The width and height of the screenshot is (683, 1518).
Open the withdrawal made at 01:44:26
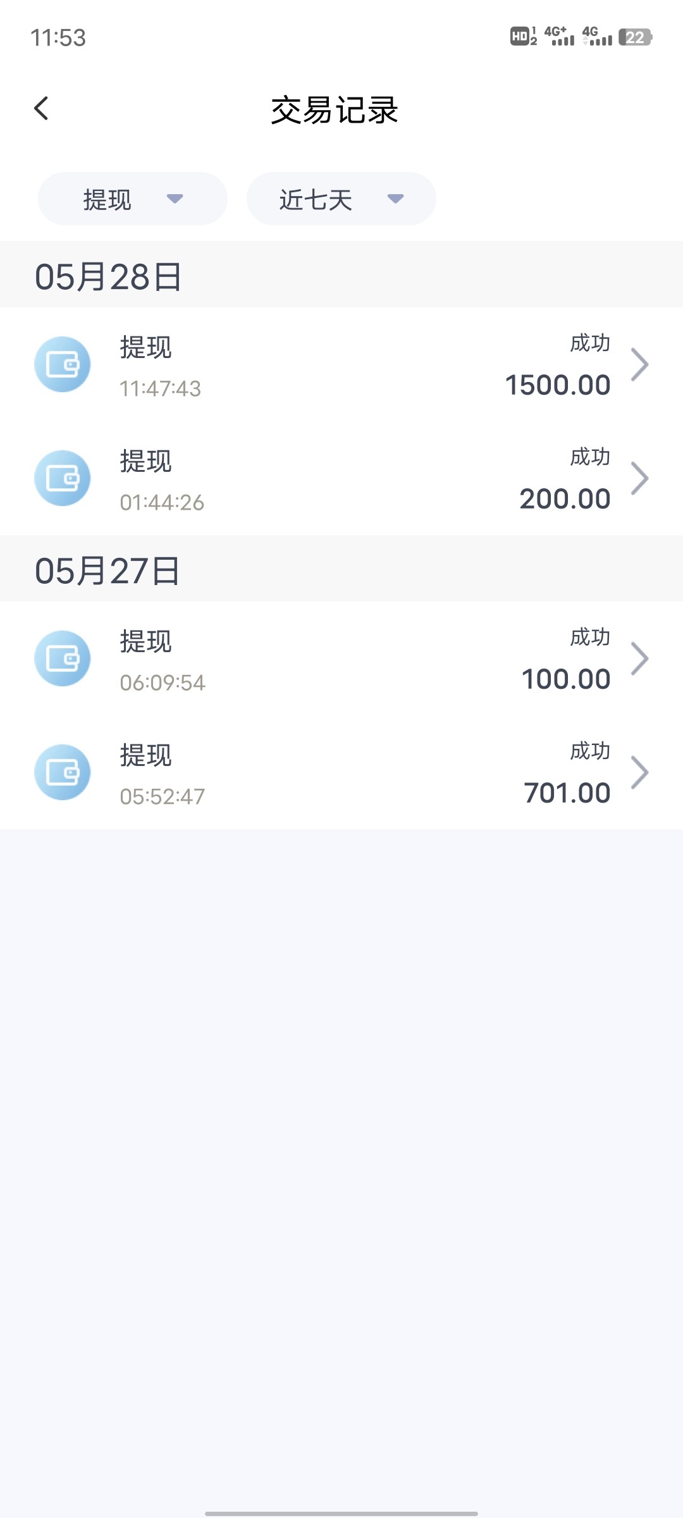(341, 479)
